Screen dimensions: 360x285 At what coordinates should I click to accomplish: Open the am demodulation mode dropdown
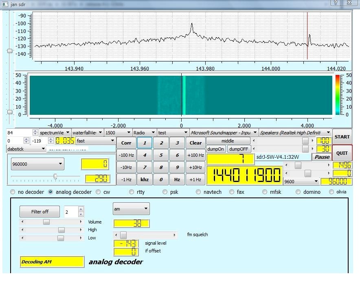131,209
